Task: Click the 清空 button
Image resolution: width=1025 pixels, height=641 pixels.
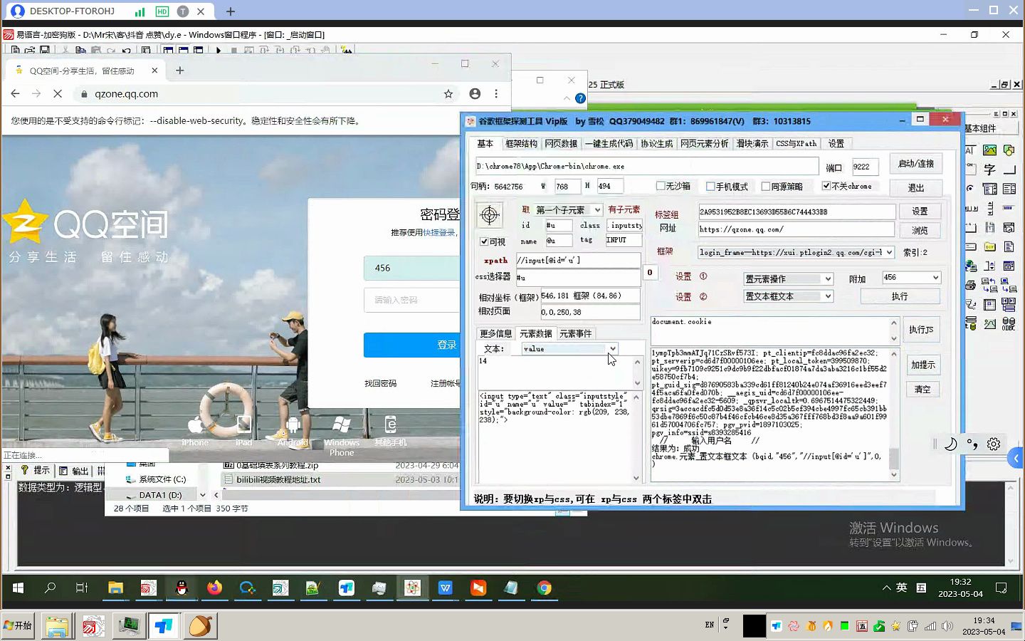Action: 922,390
